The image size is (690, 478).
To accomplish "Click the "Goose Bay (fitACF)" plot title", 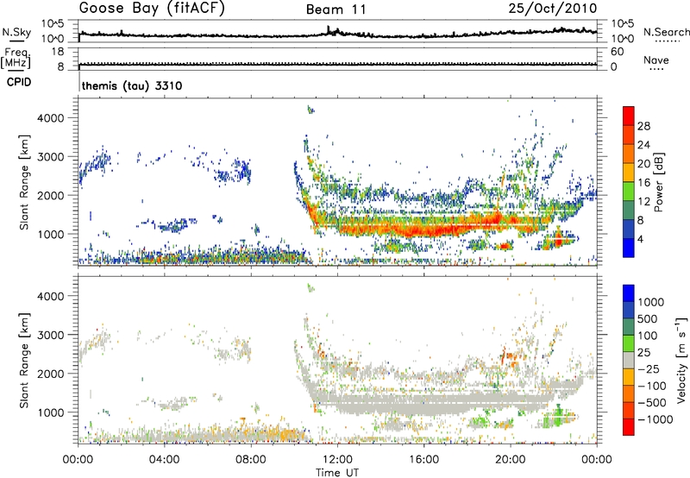I will (152, 8).
